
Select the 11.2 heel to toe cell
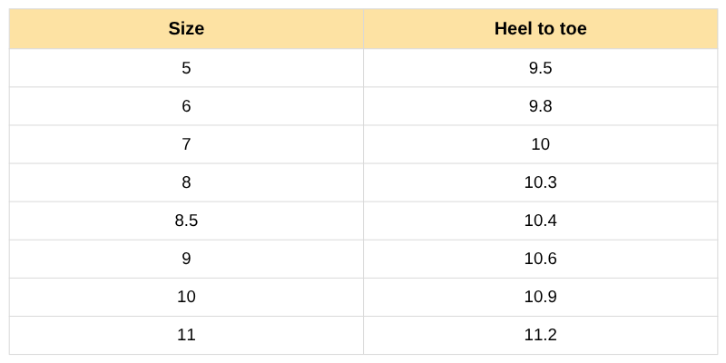click(540, 335)
